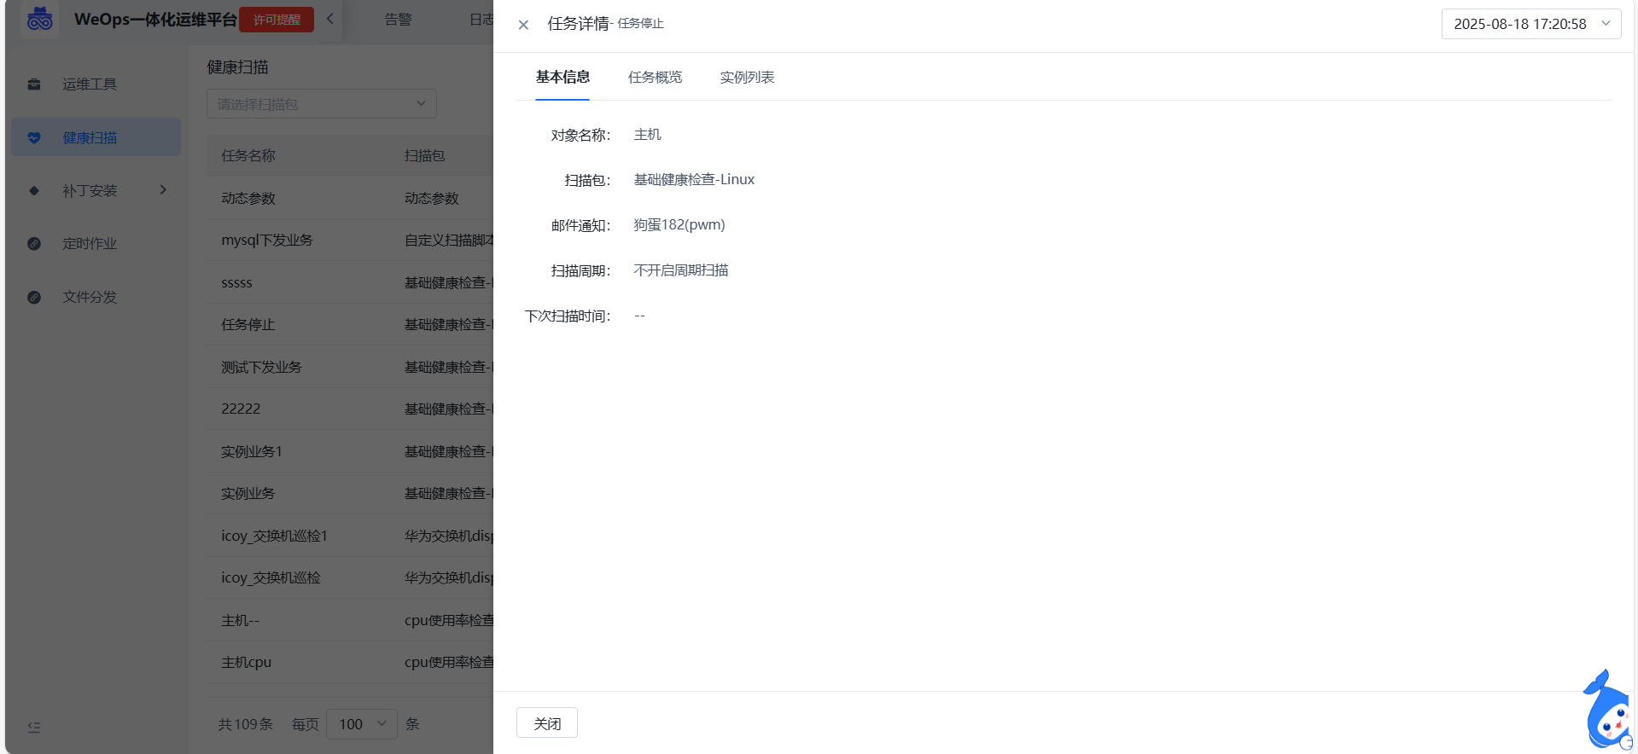Click the 运维工具 toolbox icon
The image size is (1638, 754).
coord(34,84)
